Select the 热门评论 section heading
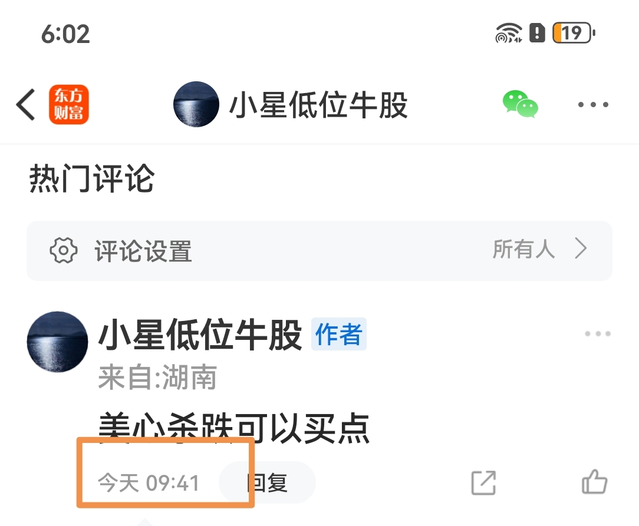Screen dimensions: 639x526 tap(92, 178)
